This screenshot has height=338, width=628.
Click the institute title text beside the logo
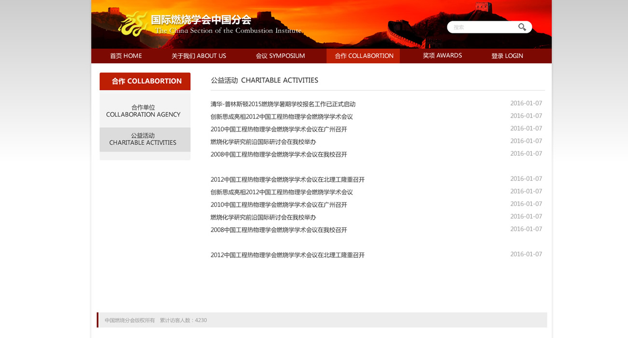point(227,25)
